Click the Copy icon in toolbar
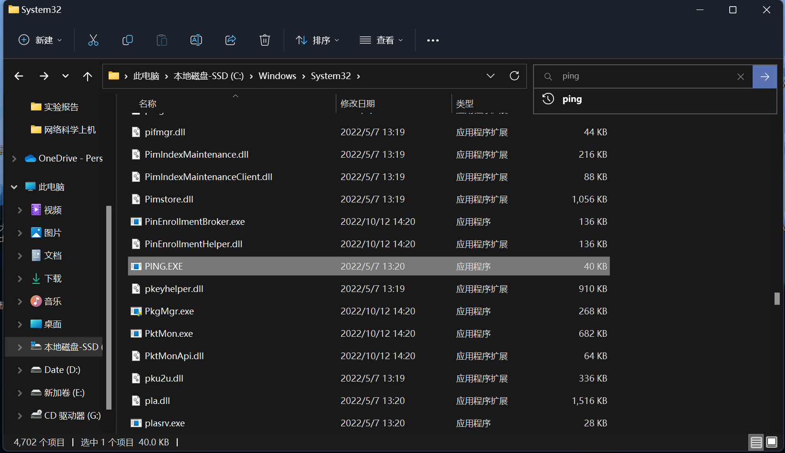This screenshot has height=453, width=785. 128,40
